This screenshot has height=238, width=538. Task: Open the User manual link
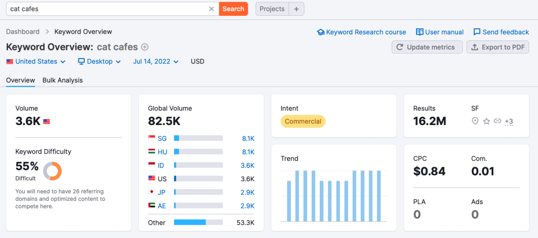point(440,32)
